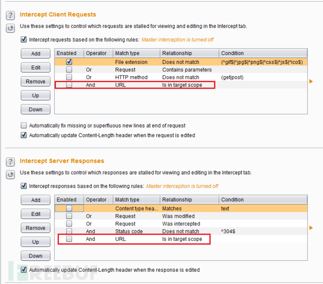Click Intercept Client Requests section title
The width and height of the screenshot is (323, 284).
(58, 14)
